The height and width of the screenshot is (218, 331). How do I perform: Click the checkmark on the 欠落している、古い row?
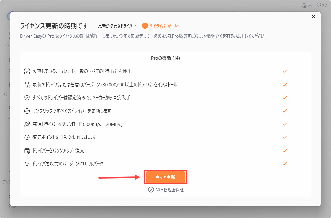285,71
